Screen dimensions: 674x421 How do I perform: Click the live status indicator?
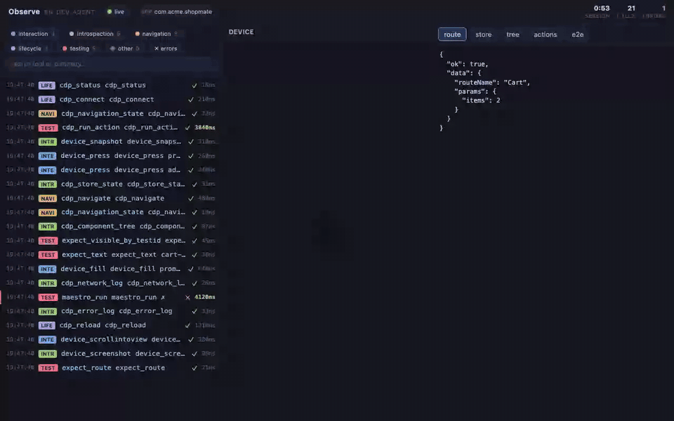[x=116, y=12]
